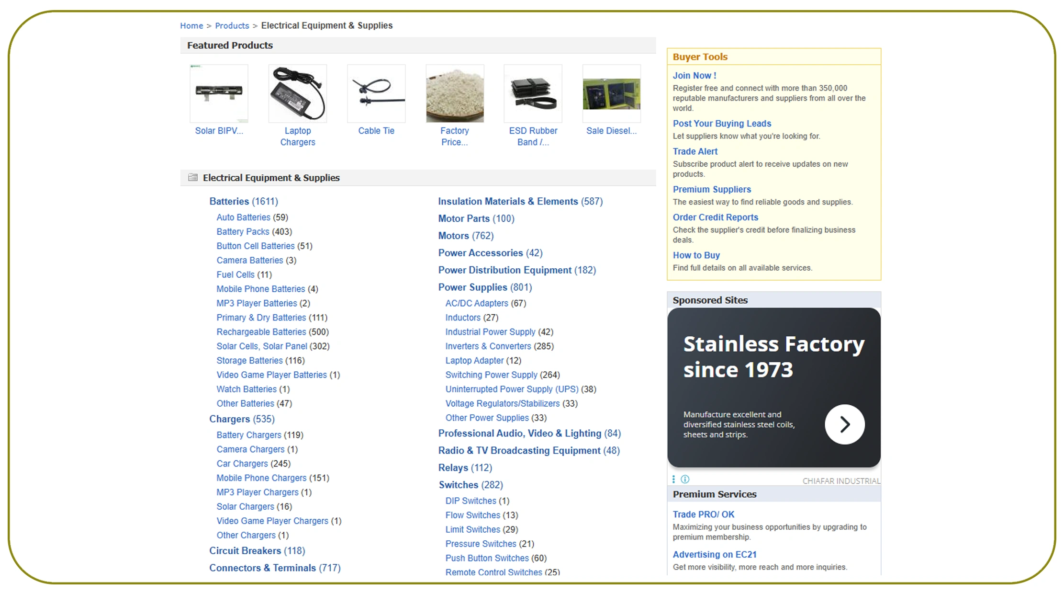Open the Batteries category
1064x594 pixels.
click(229, 202)
